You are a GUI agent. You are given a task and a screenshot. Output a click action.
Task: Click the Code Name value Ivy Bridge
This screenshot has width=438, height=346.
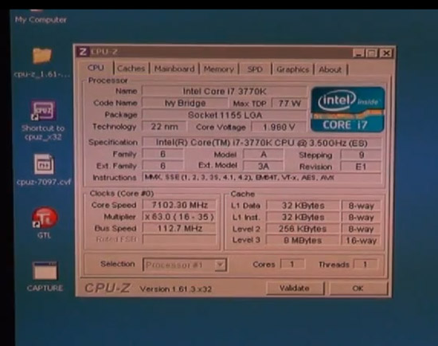coord(185,103)
